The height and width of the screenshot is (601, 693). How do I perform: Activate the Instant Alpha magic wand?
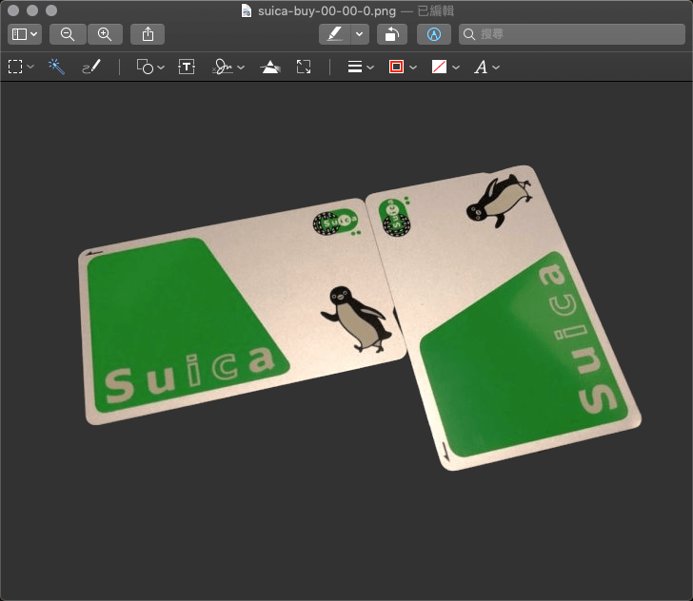click(56, 67)
